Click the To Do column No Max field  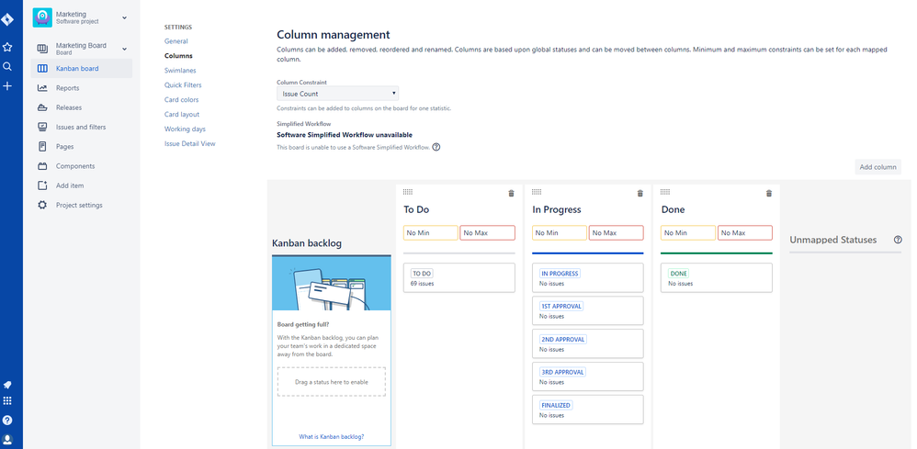point(487,233)
